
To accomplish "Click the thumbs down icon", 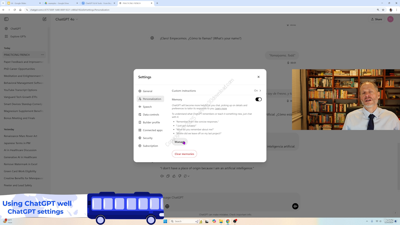I will point(180,176).
